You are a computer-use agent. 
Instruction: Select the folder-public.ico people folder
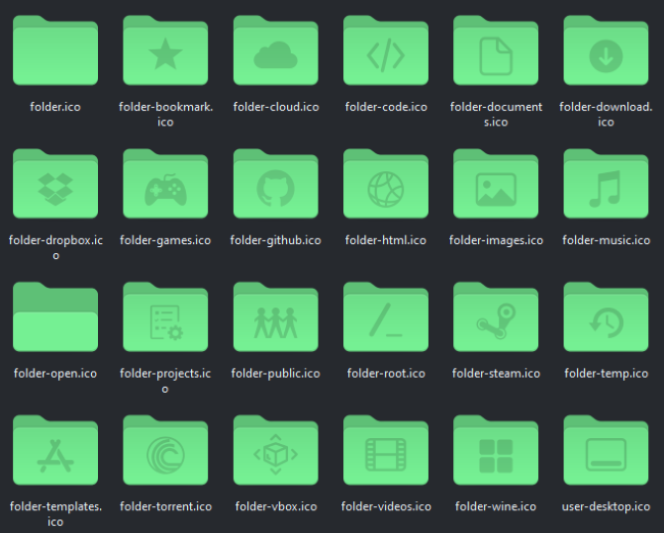coord(275,320)
